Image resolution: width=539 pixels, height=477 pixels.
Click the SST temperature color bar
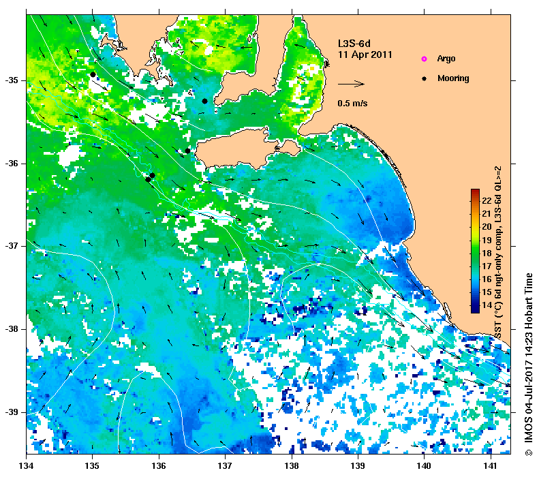tap(475, 251)
